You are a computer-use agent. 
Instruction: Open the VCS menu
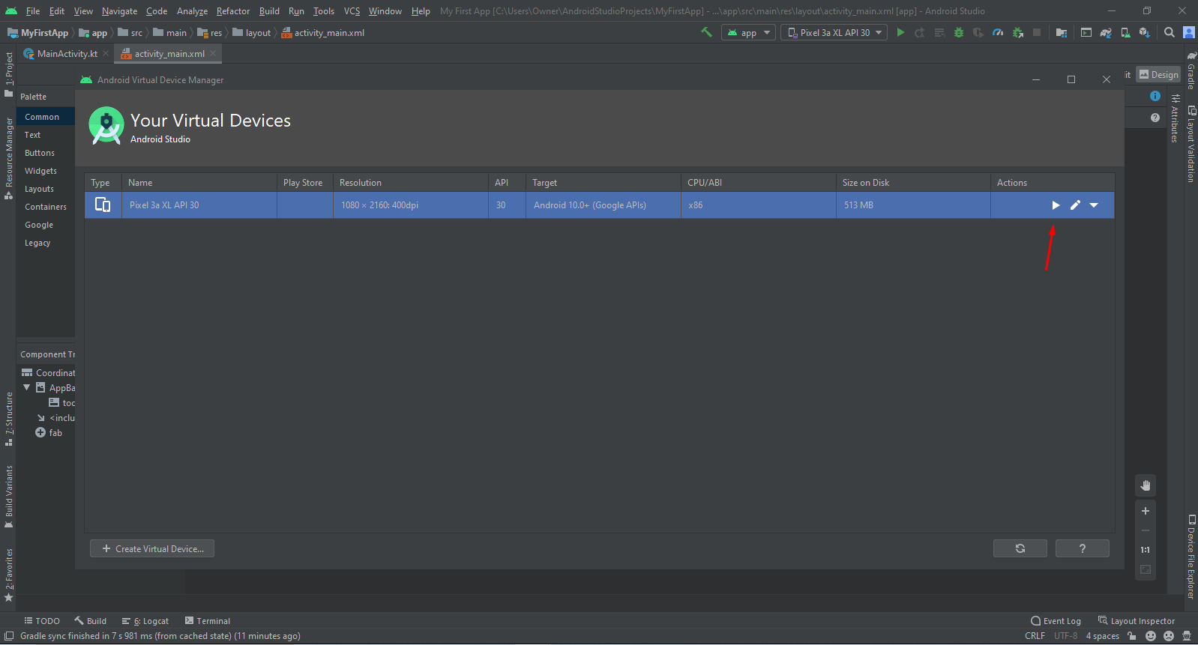[352, 11]
